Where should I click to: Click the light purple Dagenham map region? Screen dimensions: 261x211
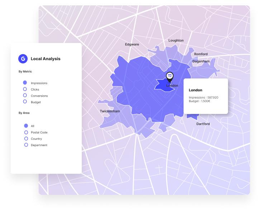(x=202, y=71)
